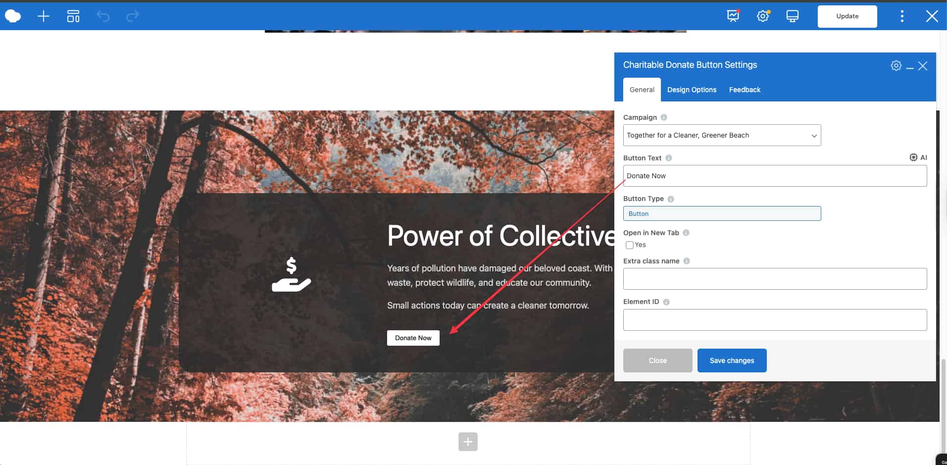Open the Button Type dropdown
This screenshot has width=947, height=465.
[x=721, y=213]
